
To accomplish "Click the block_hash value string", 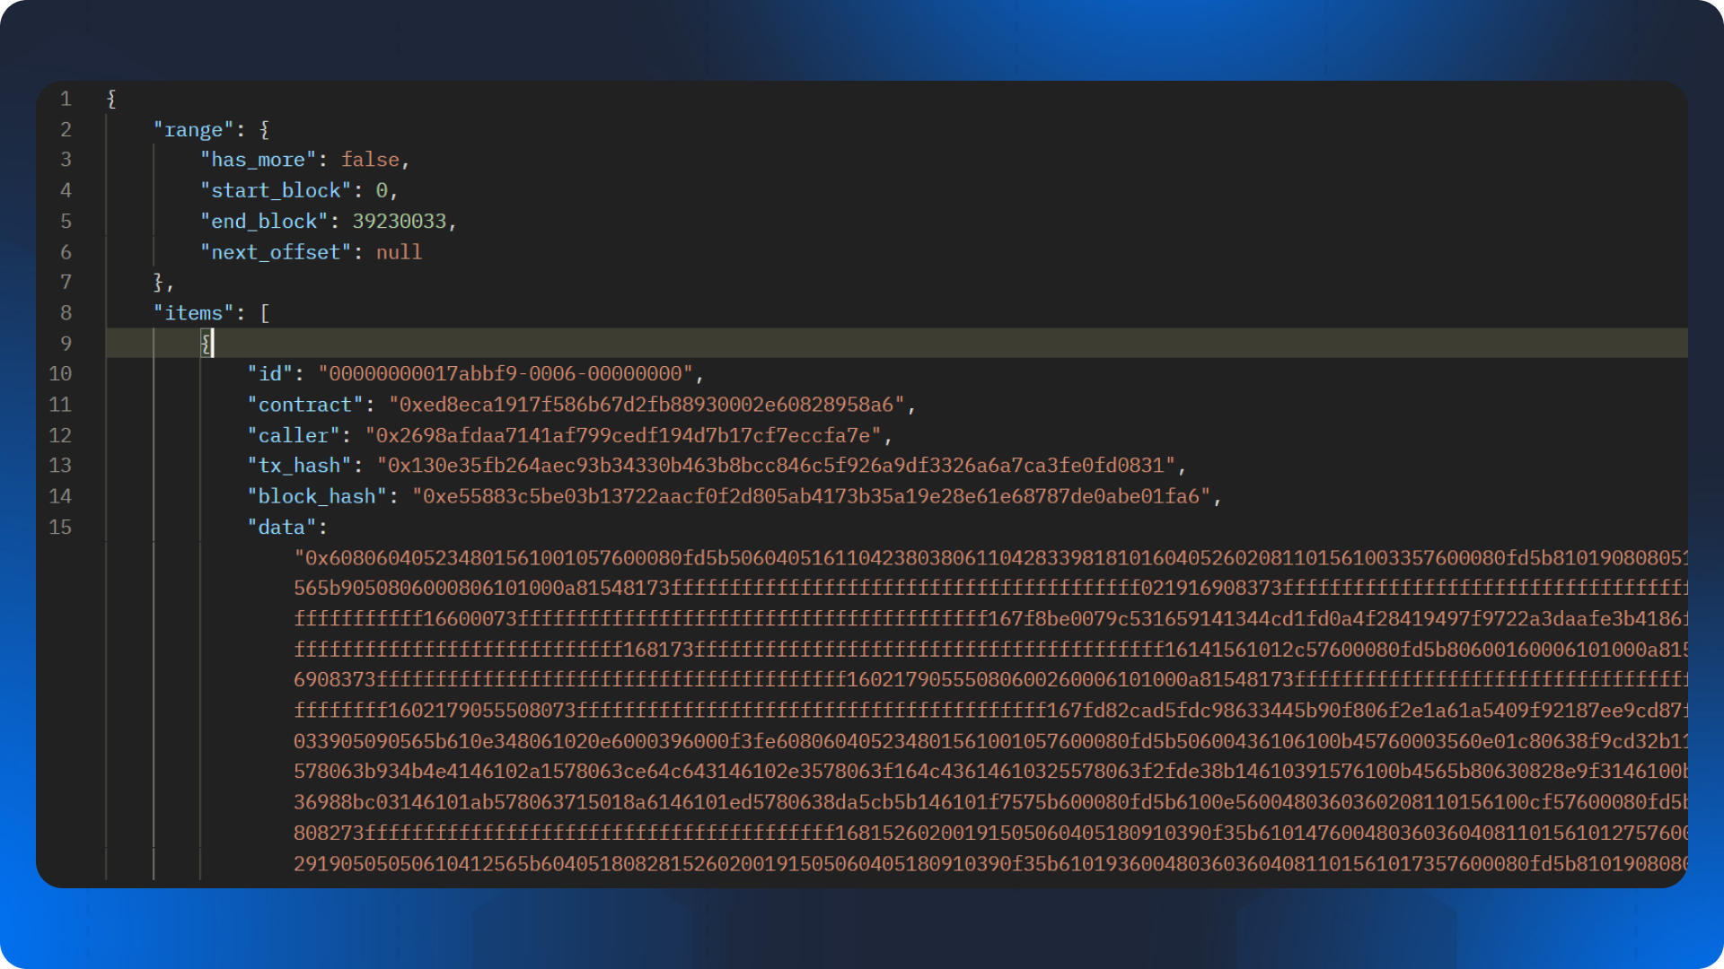I will [x=811, y=496].
